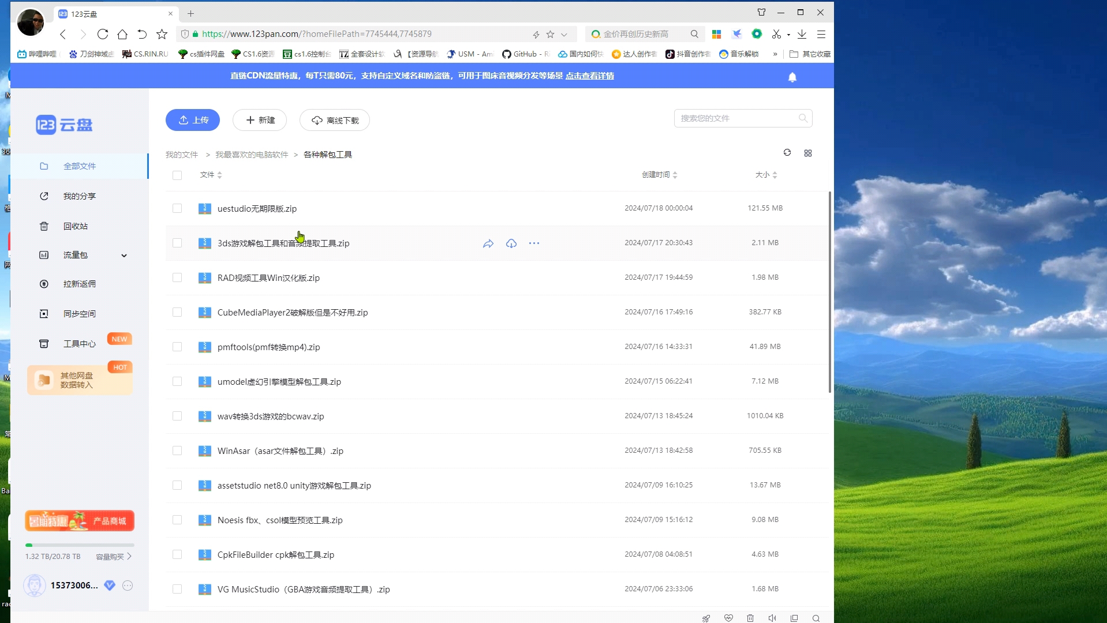Focus the 搜索您的文件 search field

pos(743,118)
